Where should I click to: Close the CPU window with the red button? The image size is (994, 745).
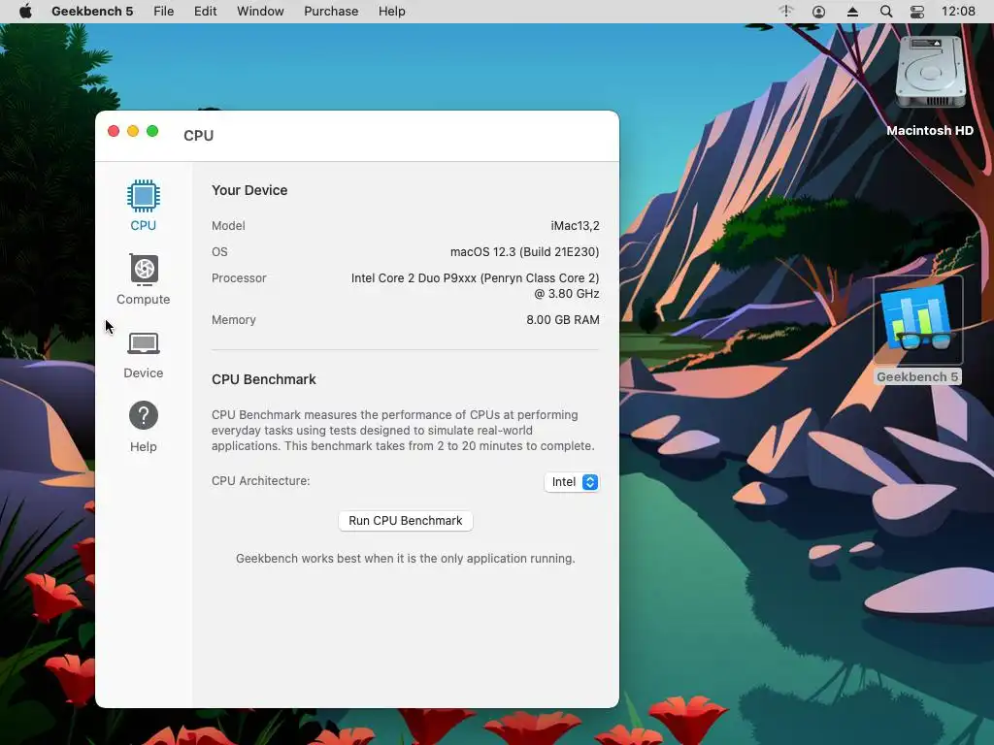114,131
